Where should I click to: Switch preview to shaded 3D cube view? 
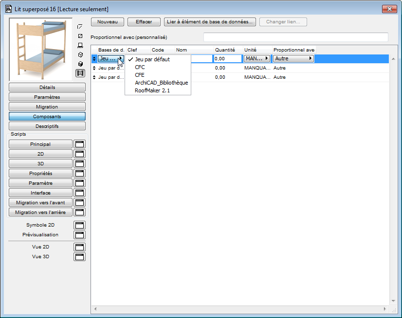click(80, 63)
